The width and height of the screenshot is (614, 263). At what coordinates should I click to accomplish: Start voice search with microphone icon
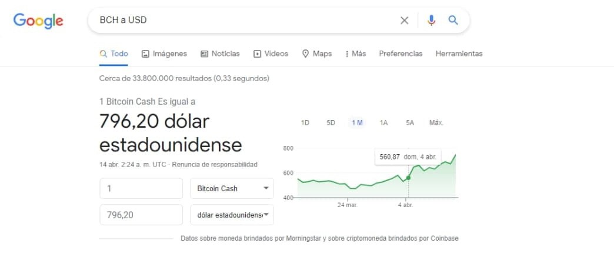431,21
